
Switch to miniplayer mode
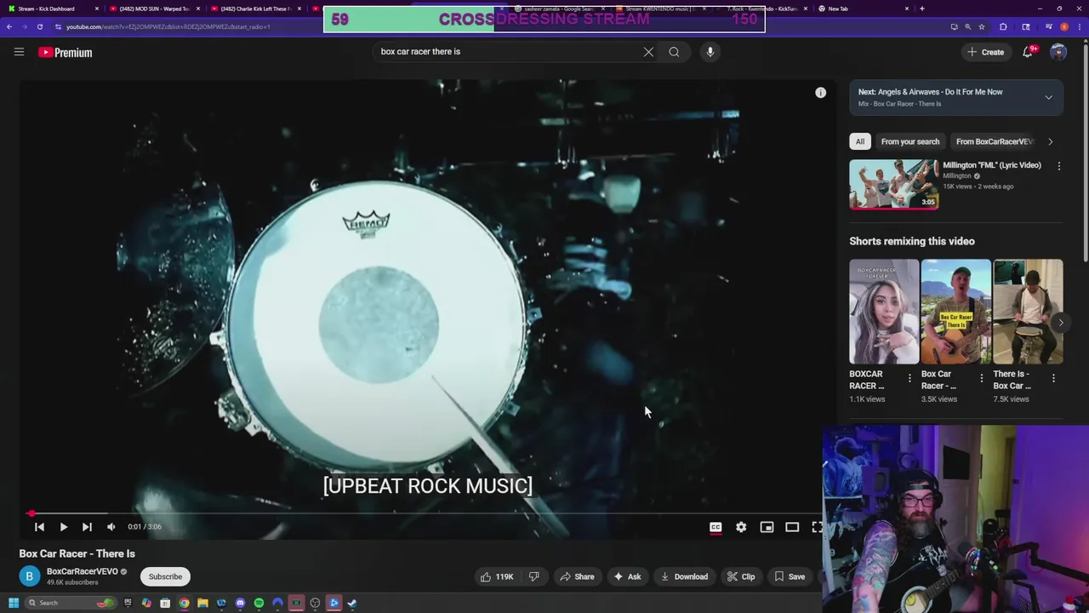(767, 527)
